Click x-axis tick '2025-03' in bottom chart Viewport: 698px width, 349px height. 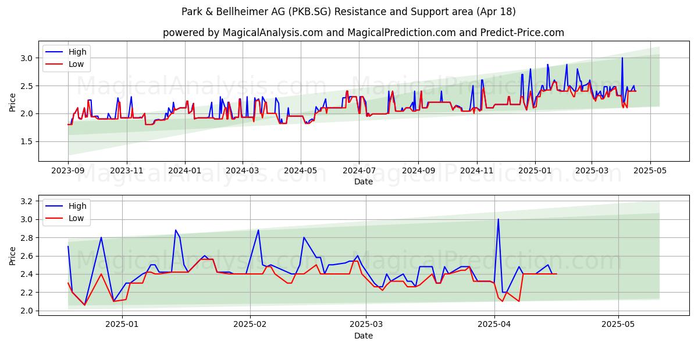367,325
